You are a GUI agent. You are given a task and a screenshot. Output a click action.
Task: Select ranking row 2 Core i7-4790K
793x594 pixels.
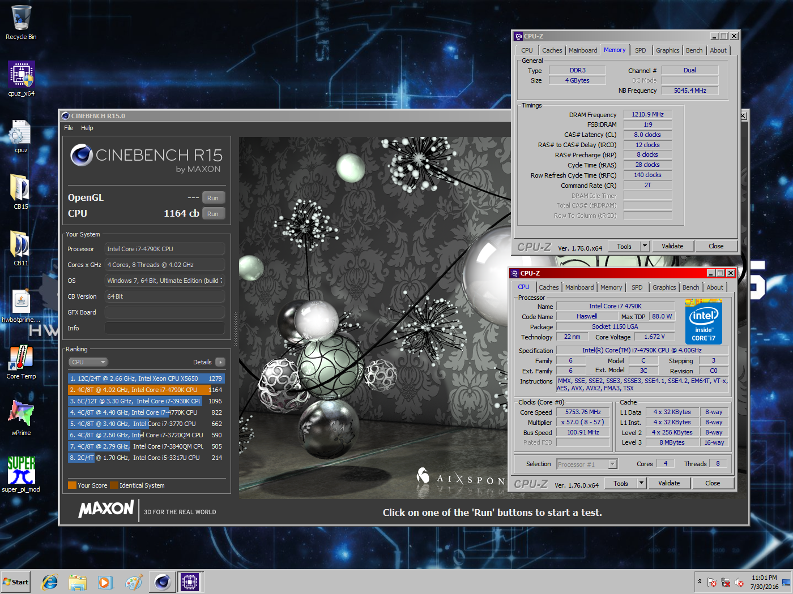[146, 390]
